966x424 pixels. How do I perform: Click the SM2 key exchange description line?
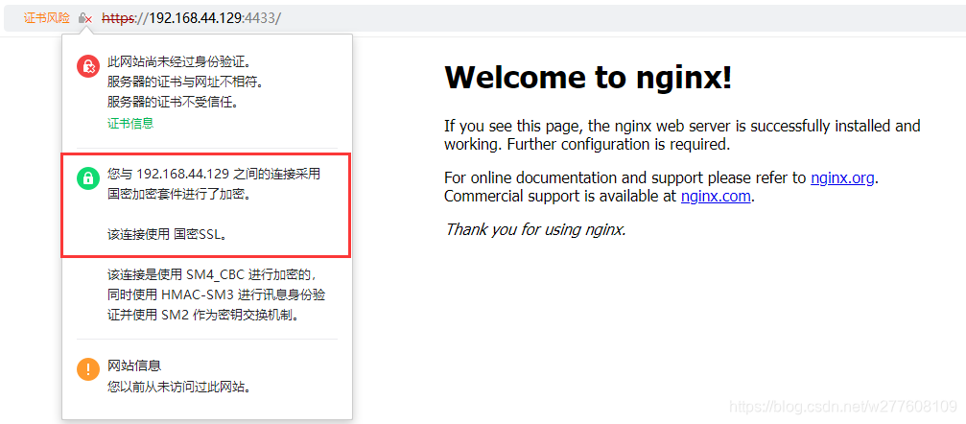(203, 316)
